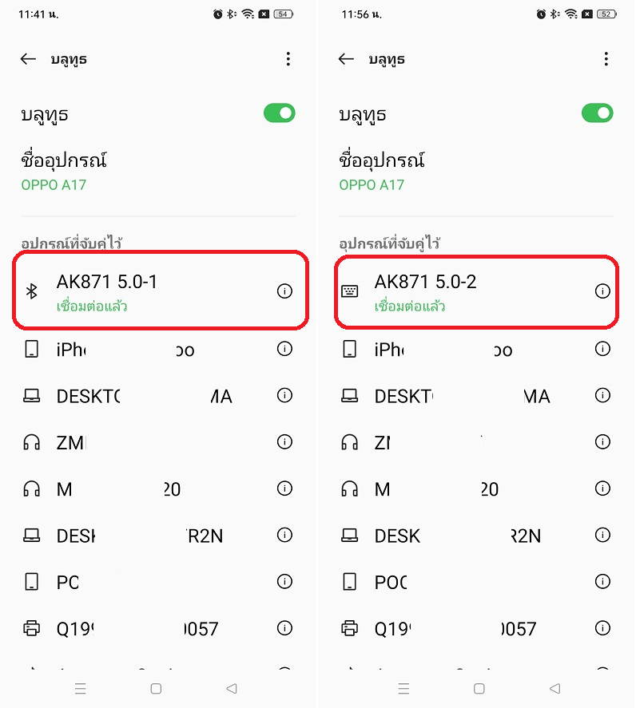The image size is (636, 708).
Task: Tap info icon beside iPhone on right
Action: click(x=602, y=349)
